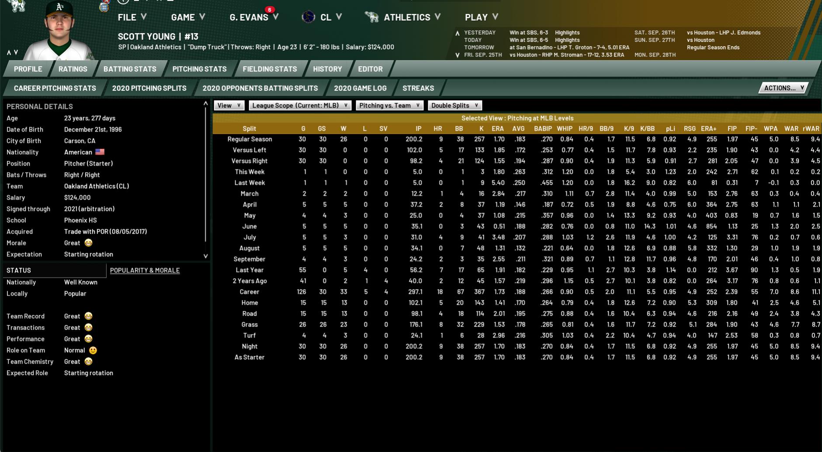Click the Athletics elephant logo in the menu bar
The width and height of the screenshot is (822, 452).
click(x=371, y=17)
